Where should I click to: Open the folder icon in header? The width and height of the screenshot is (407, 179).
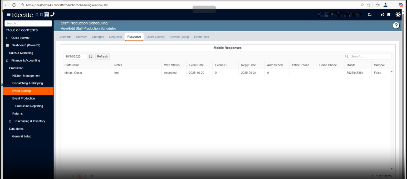point(370,15)
